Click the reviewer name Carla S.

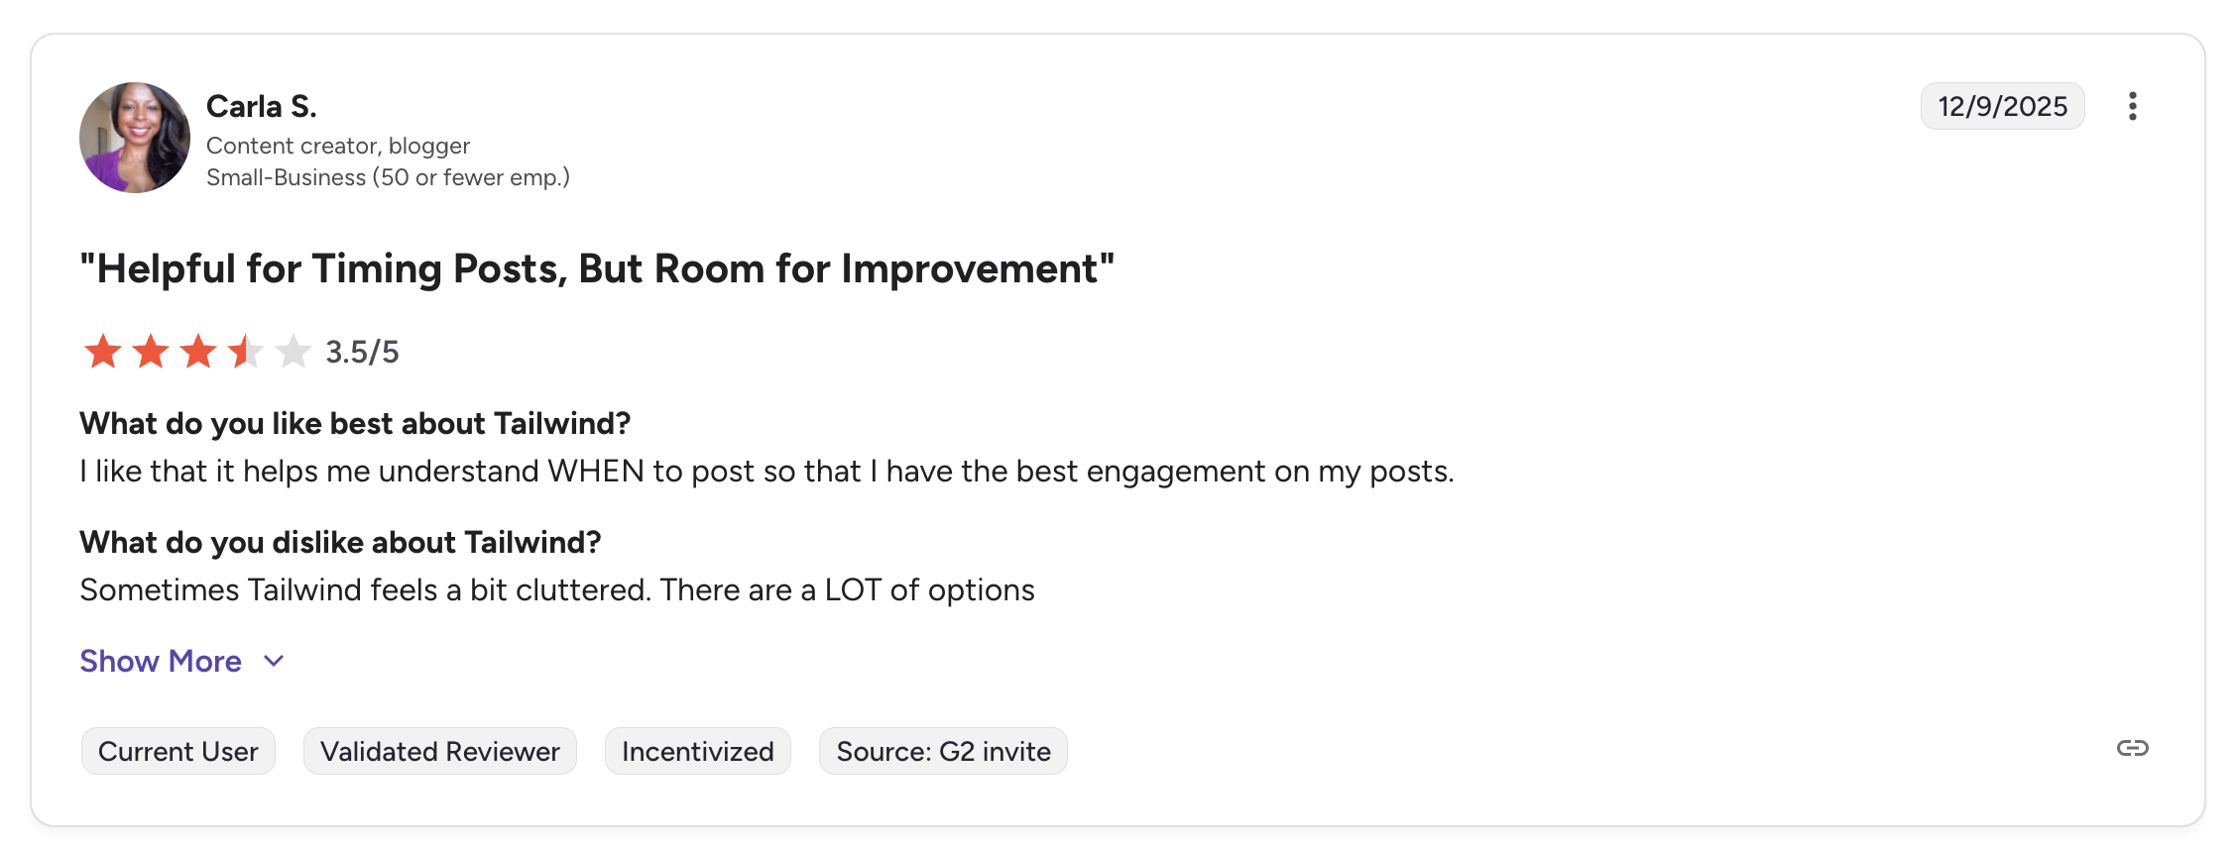point(261,105)
